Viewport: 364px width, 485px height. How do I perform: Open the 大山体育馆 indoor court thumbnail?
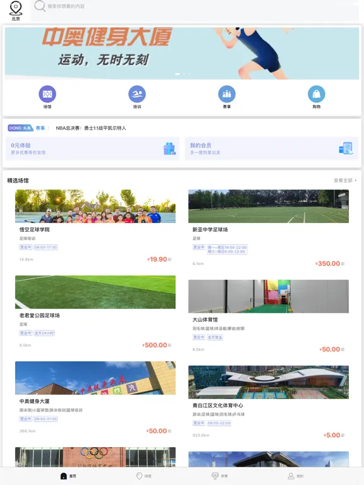point(269,296)
